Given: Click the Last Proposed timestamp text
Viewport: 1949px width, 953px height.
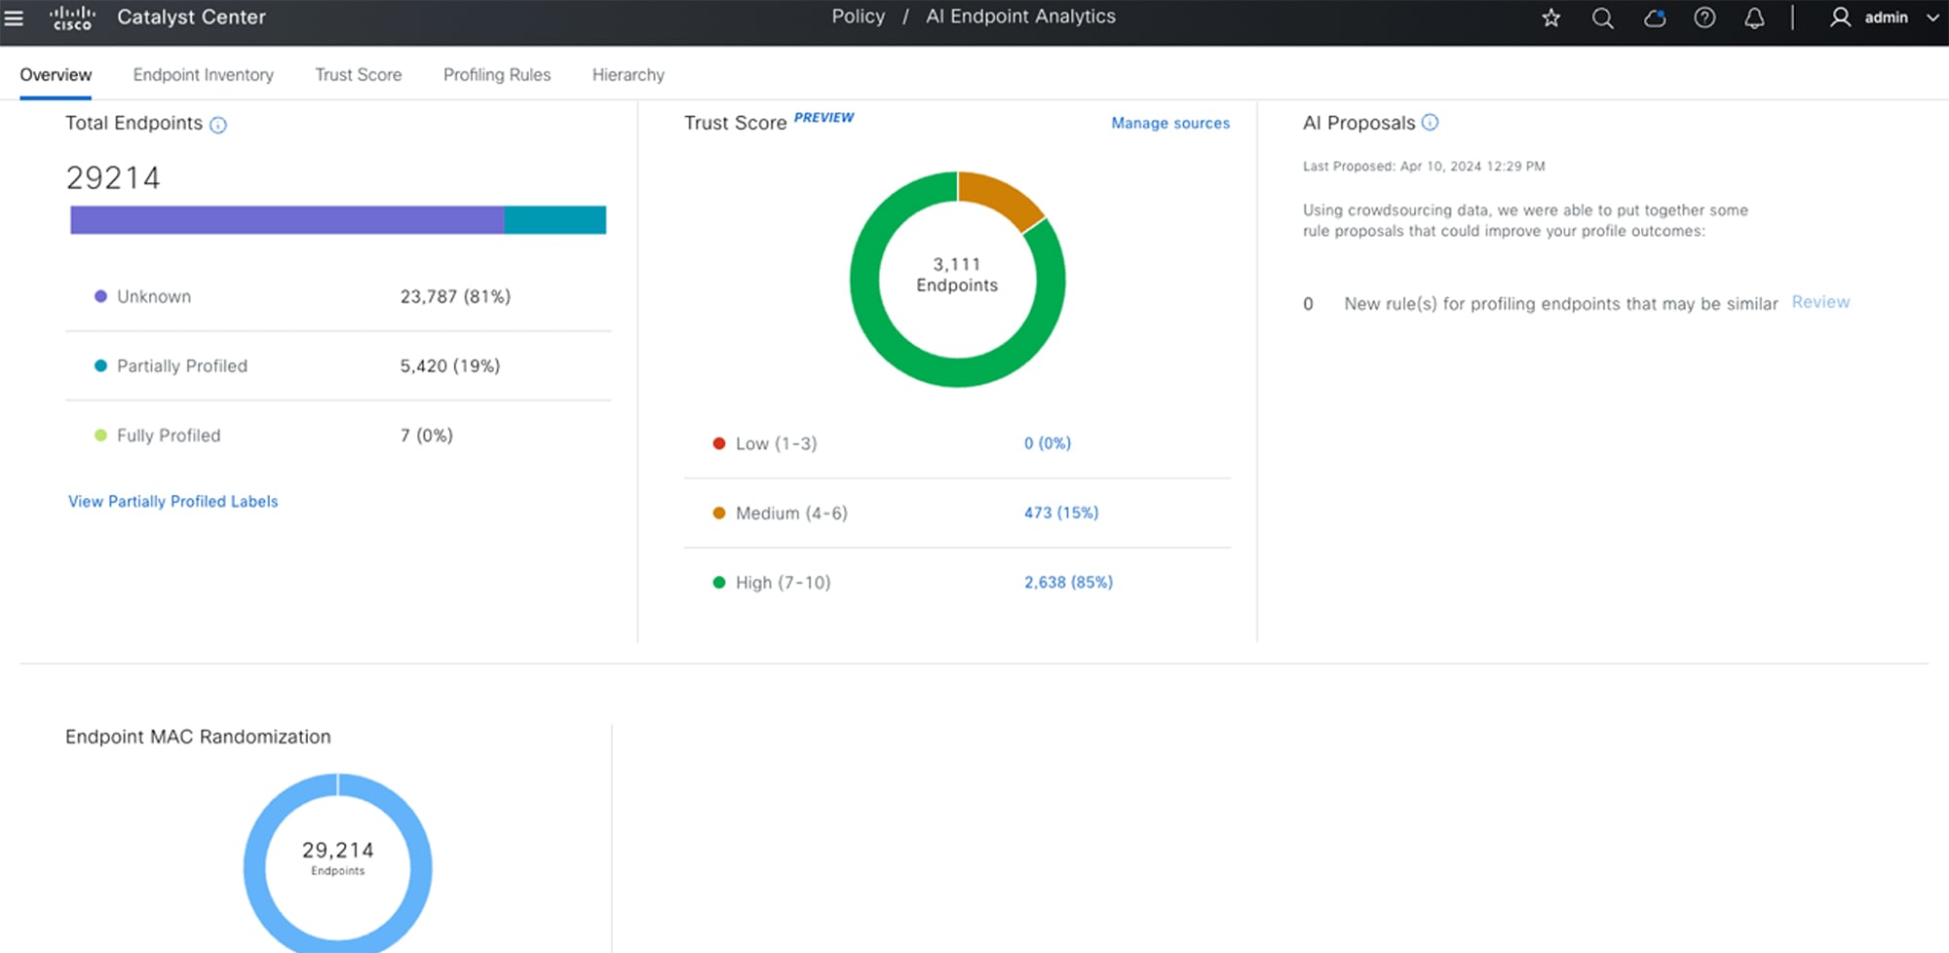Looking at the screenshot, I should click(x=1424, y=167).
